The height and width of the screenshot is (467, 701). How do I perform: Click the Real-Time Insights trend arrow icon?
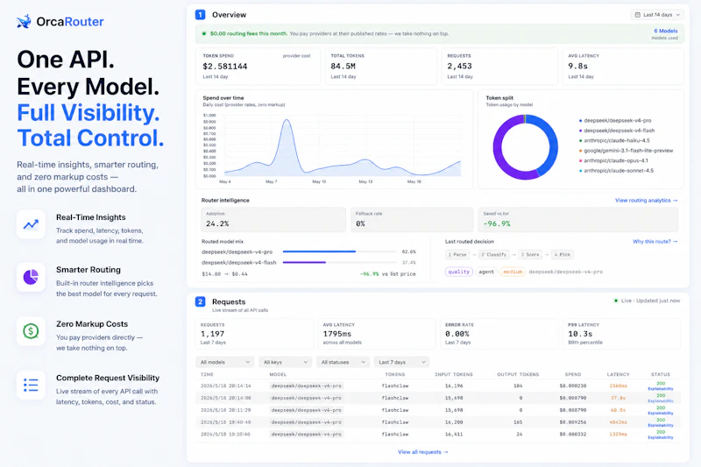click(x=31, y=224)
